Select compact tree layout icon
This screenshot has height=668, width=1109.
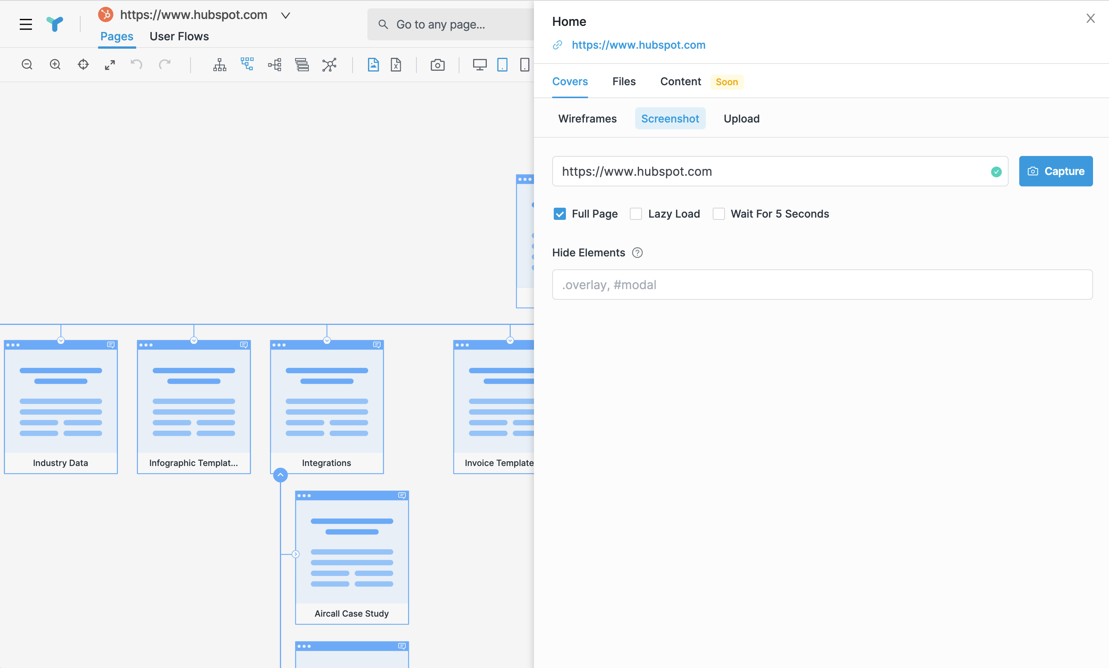click(x=247, y=64)
